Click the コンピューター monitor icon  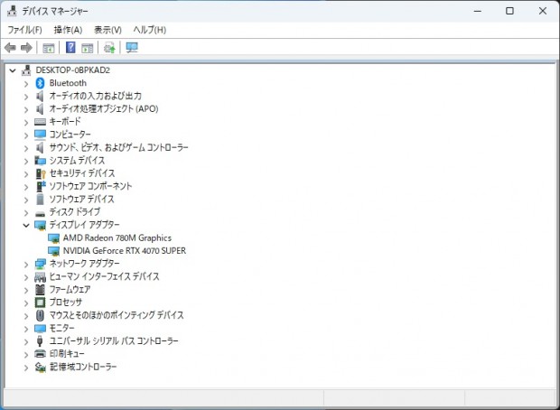coord(40,135)
